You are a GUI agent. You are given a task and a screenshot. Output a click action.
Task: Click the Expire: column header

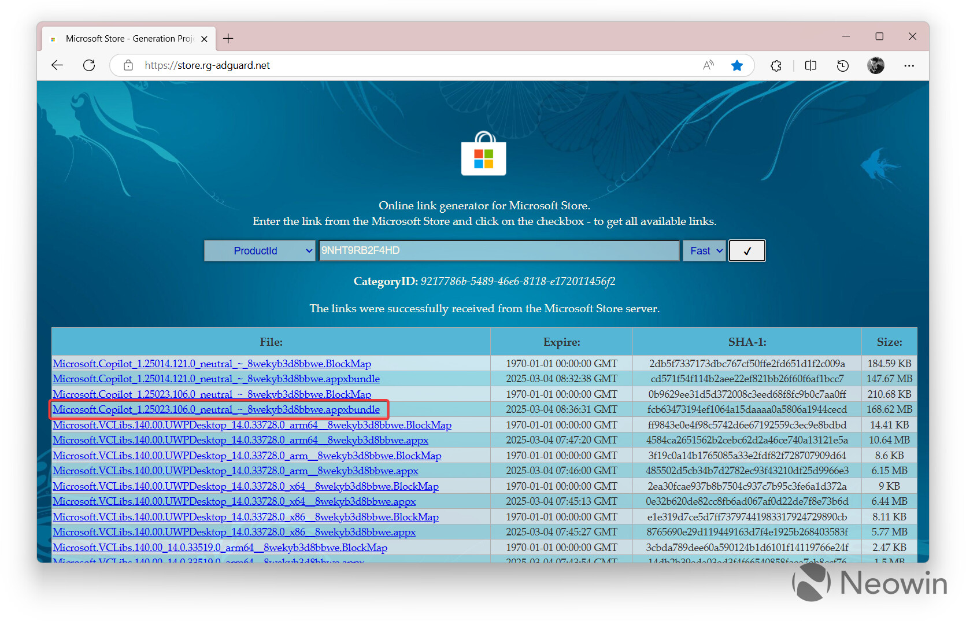coord(561,342)
